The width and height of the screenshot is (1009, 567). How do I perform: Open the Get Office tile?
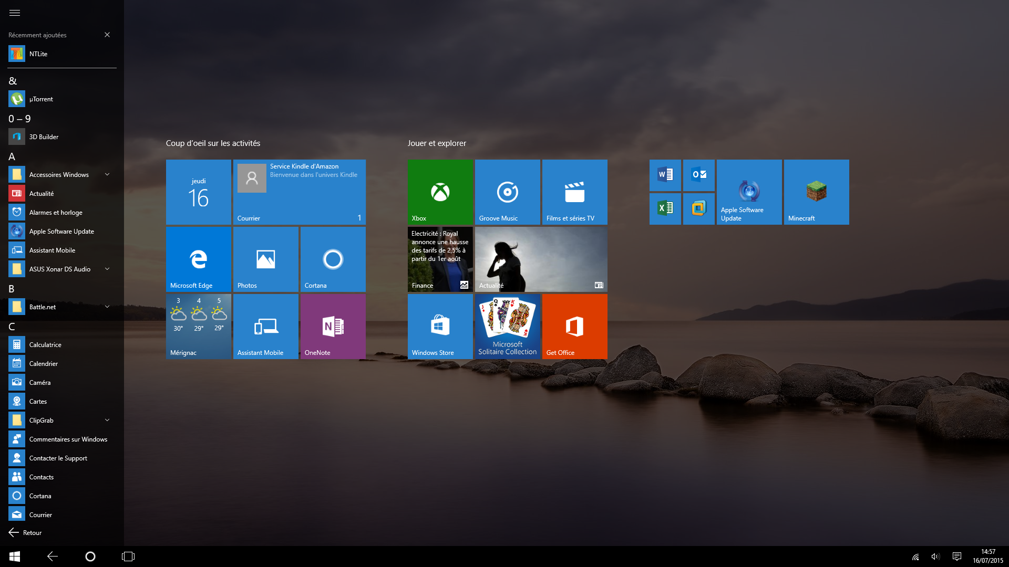(575, 327)
